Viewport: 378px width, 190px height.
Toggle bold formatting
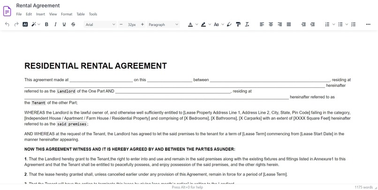point(46,24)
